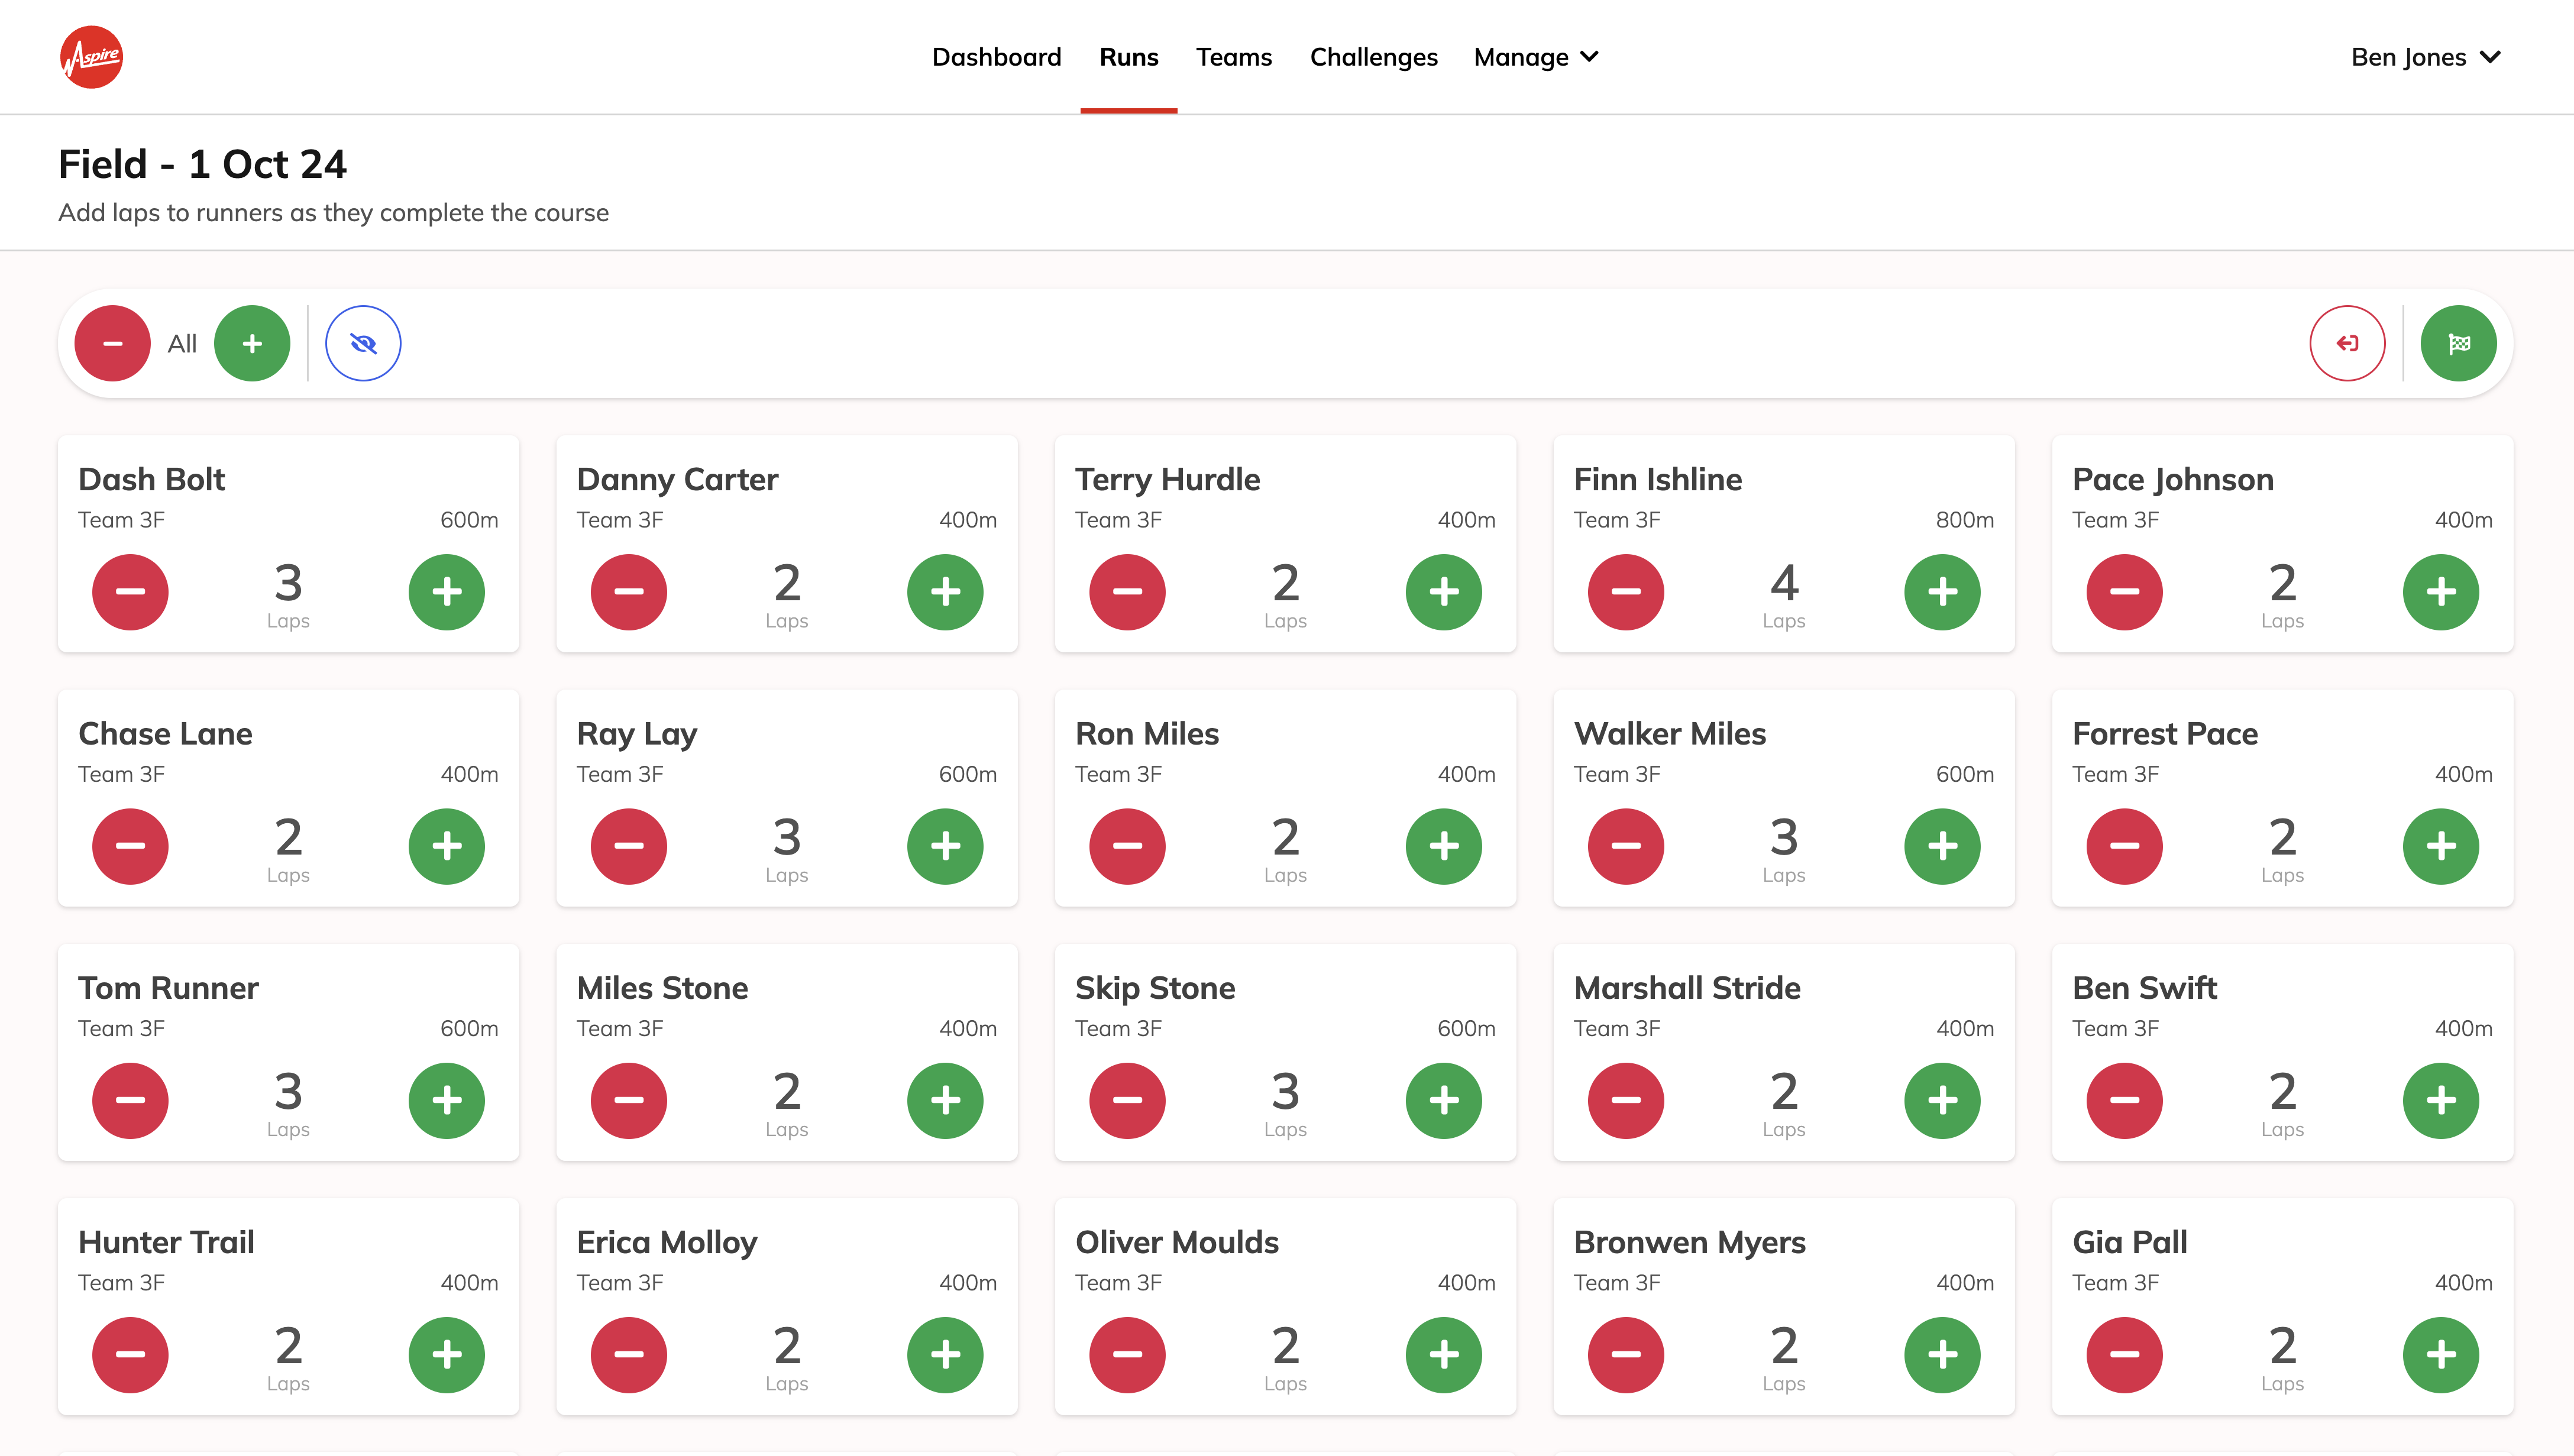Remove a lap from Miles Stone

629,1100
